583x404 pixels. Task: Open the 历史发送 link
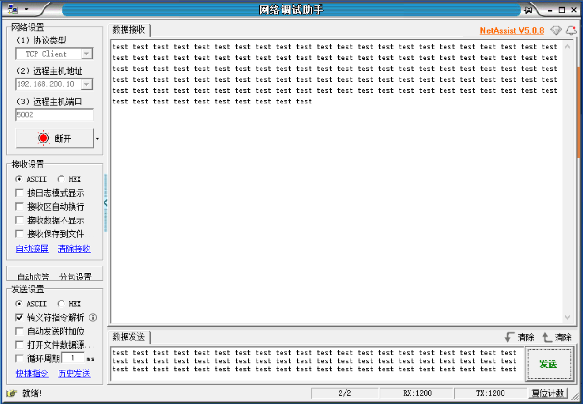[x=74, y=374]
